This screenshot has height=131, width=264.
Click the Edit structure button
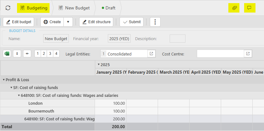click(x=96, y=22)
